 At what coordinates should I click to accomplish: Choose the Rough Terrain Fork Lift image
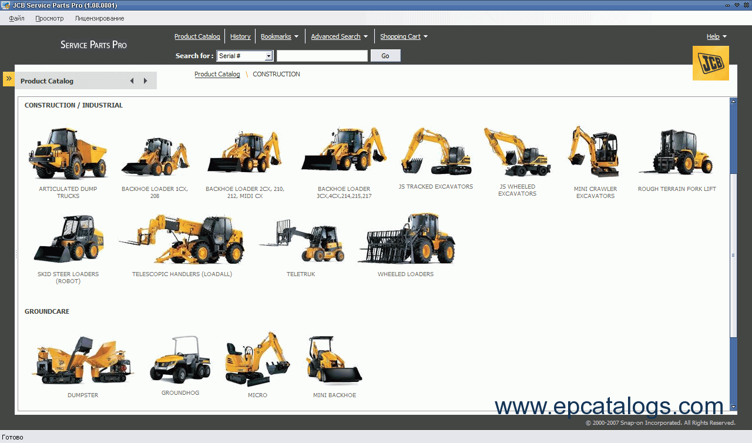click(677, 152)
